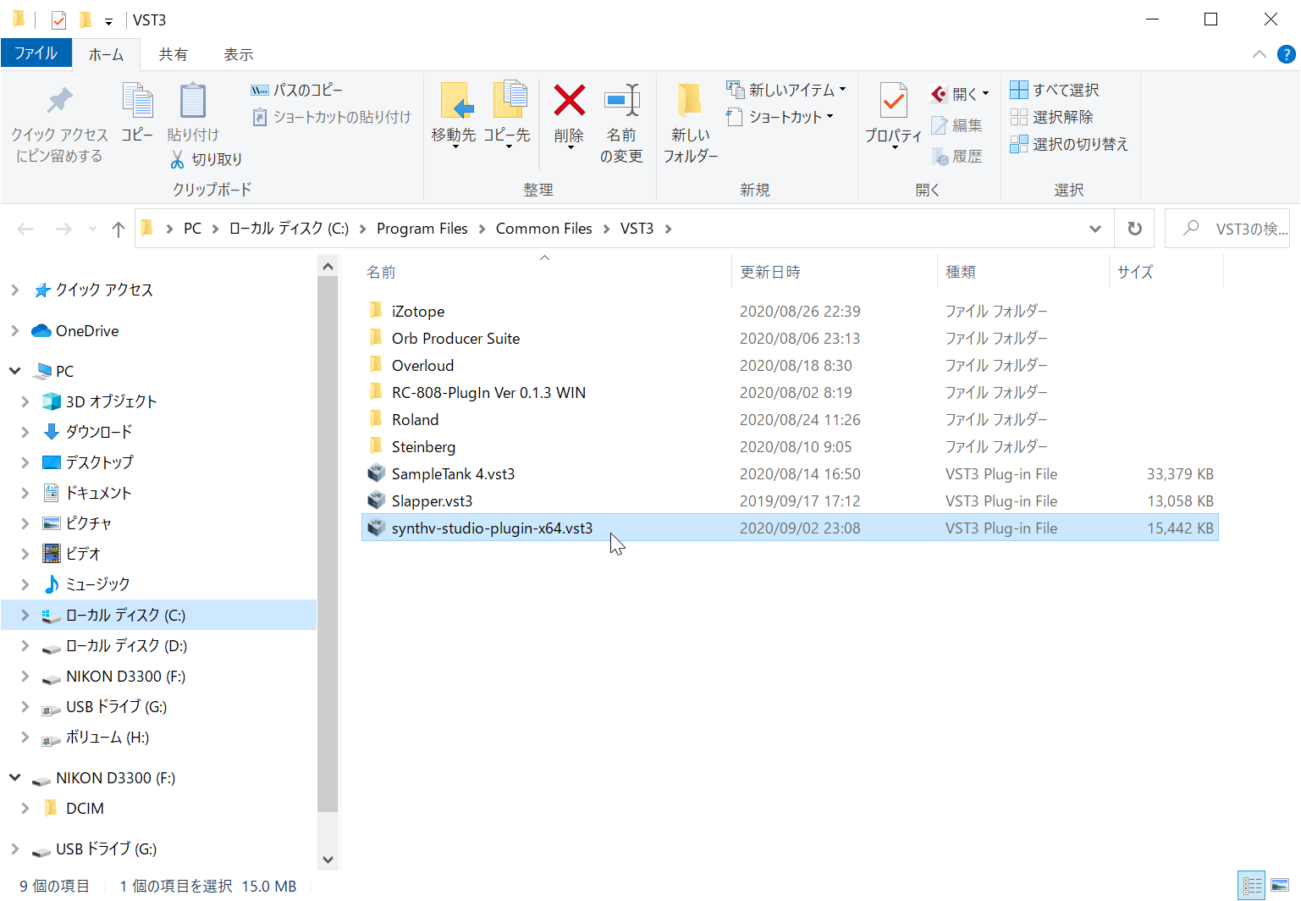Expand the DCIM folder node

pyautogui.click(x=25, y=808)
